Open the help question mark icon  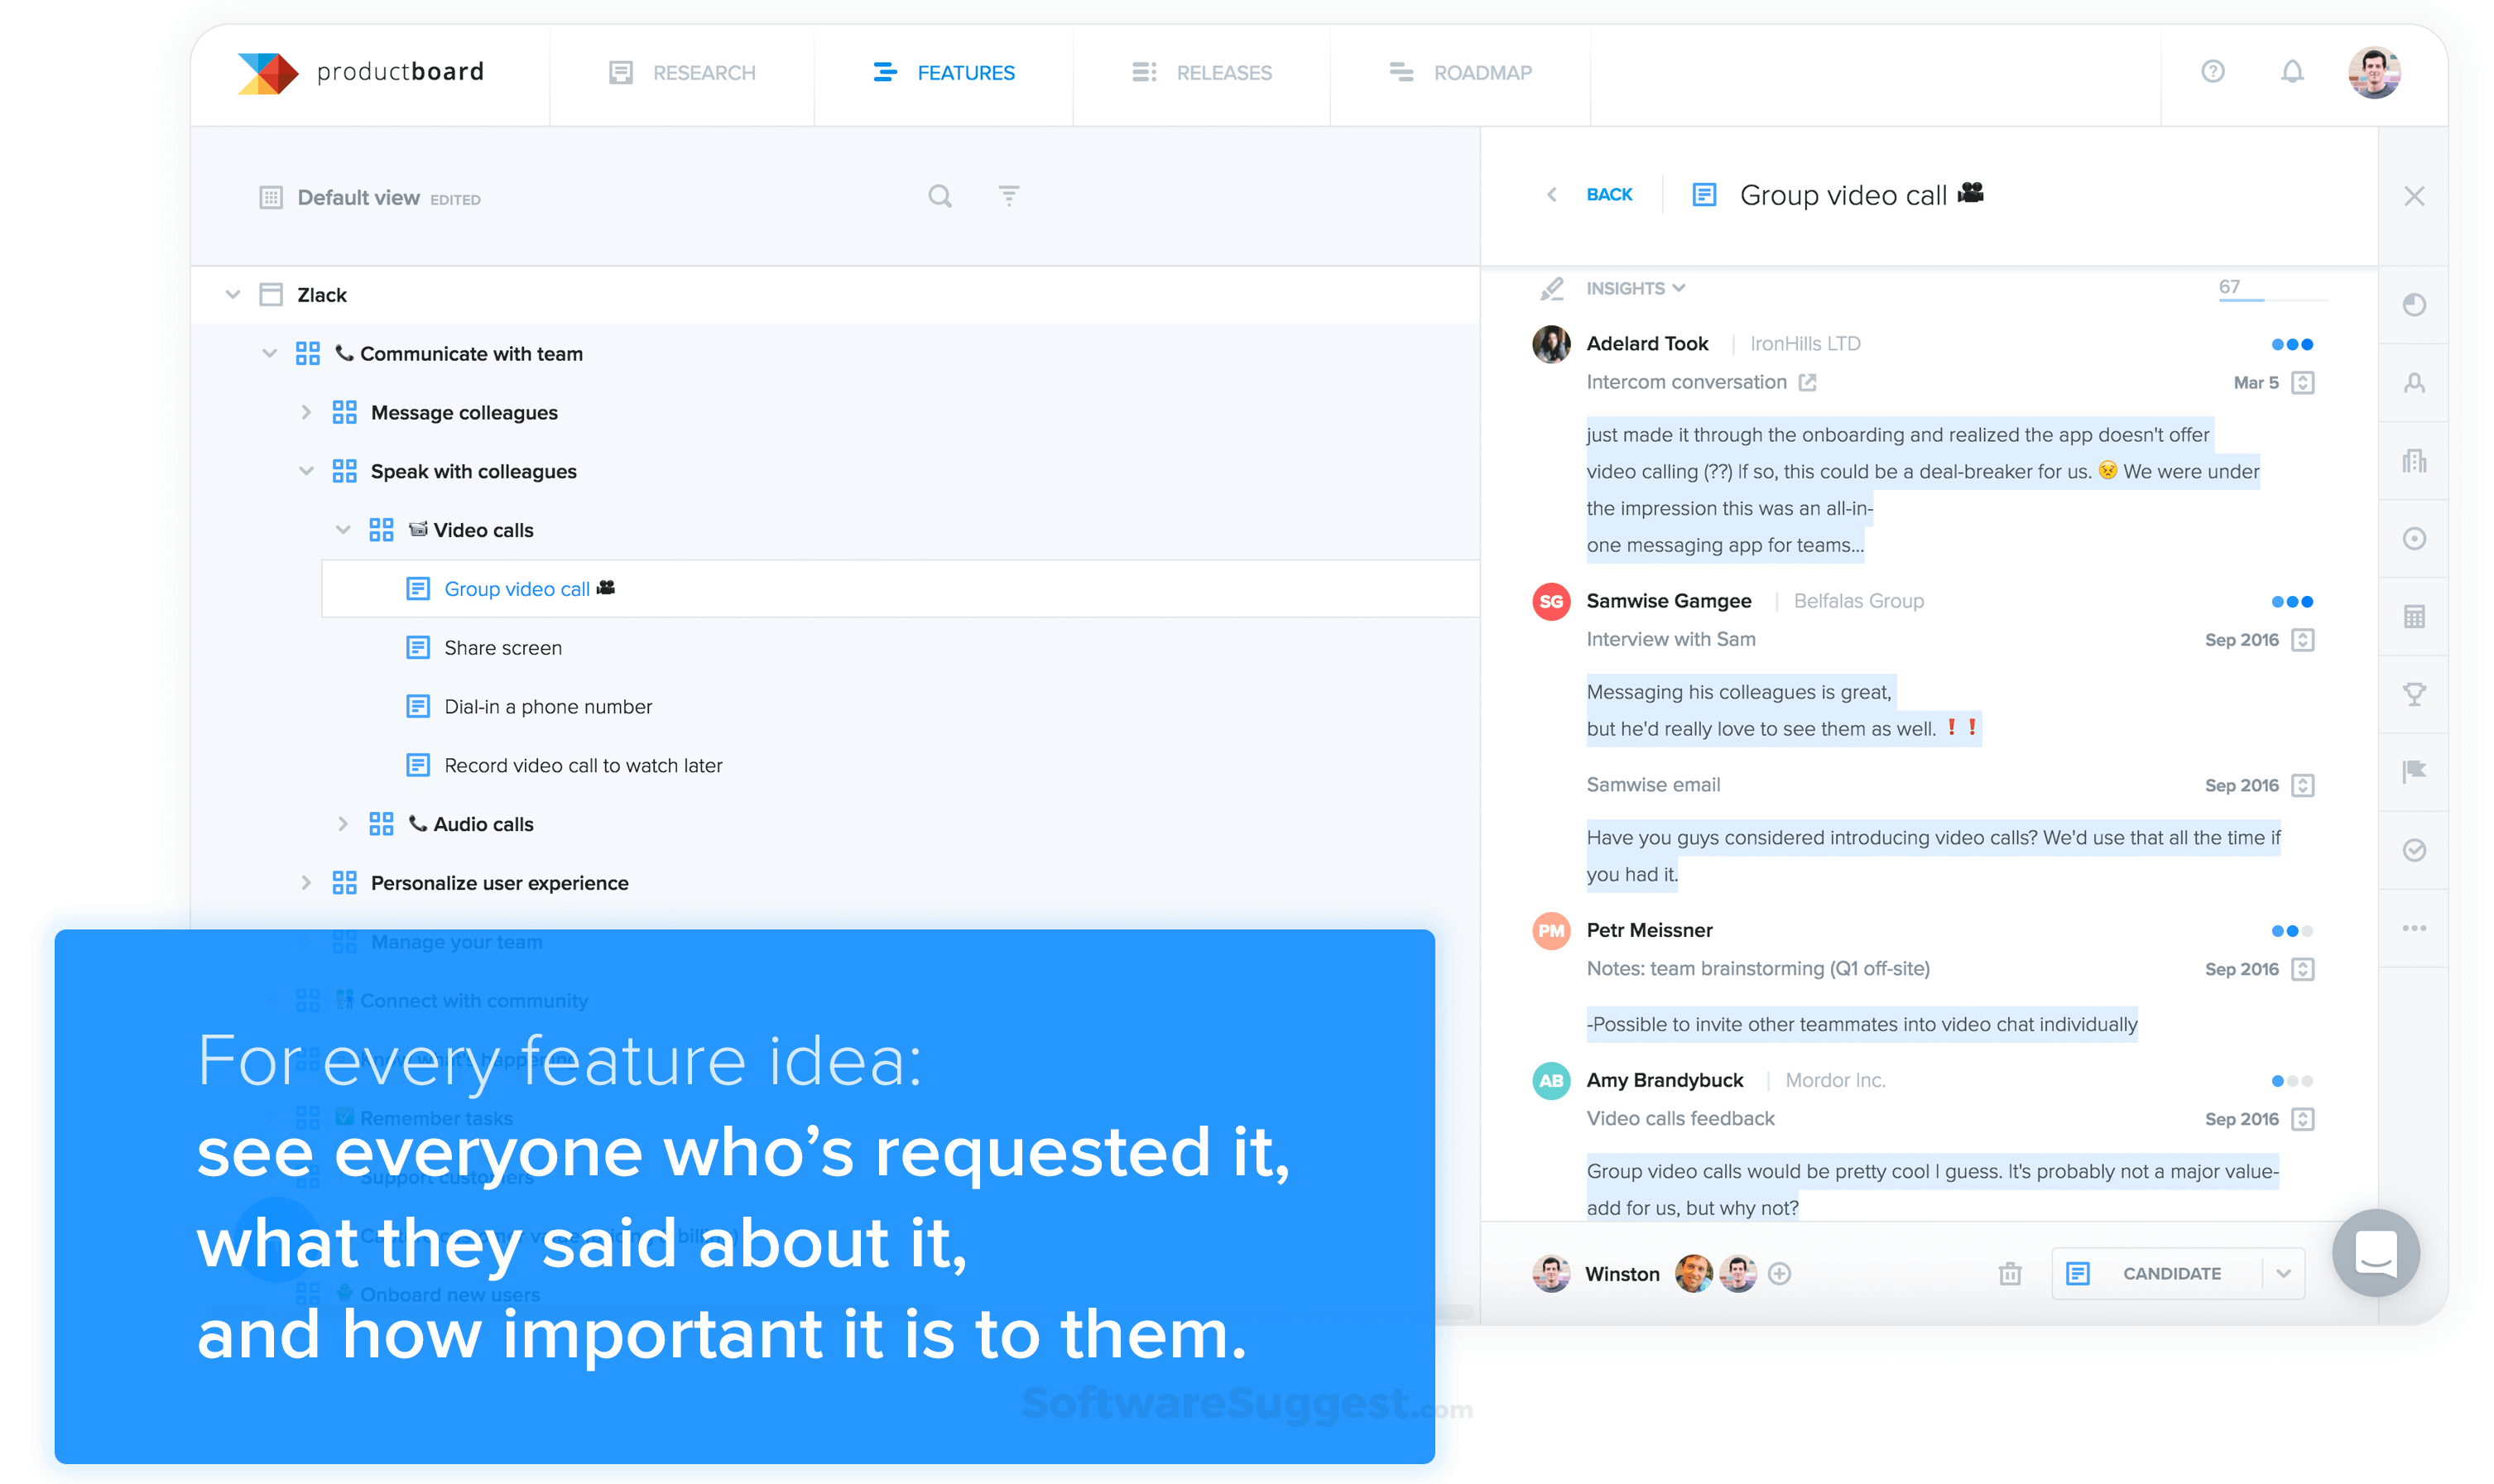[2212, 72]
